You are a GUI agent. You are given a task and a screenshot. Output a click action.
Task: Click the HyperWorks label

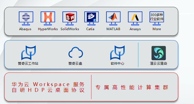click(48, 29)
